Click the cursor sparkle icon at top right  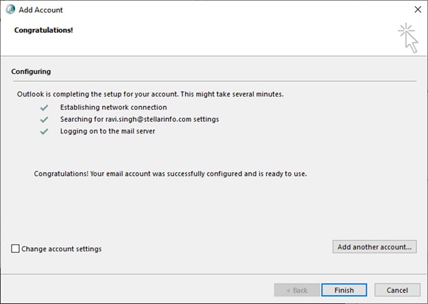pyautogui.click(x=408, y=38)
